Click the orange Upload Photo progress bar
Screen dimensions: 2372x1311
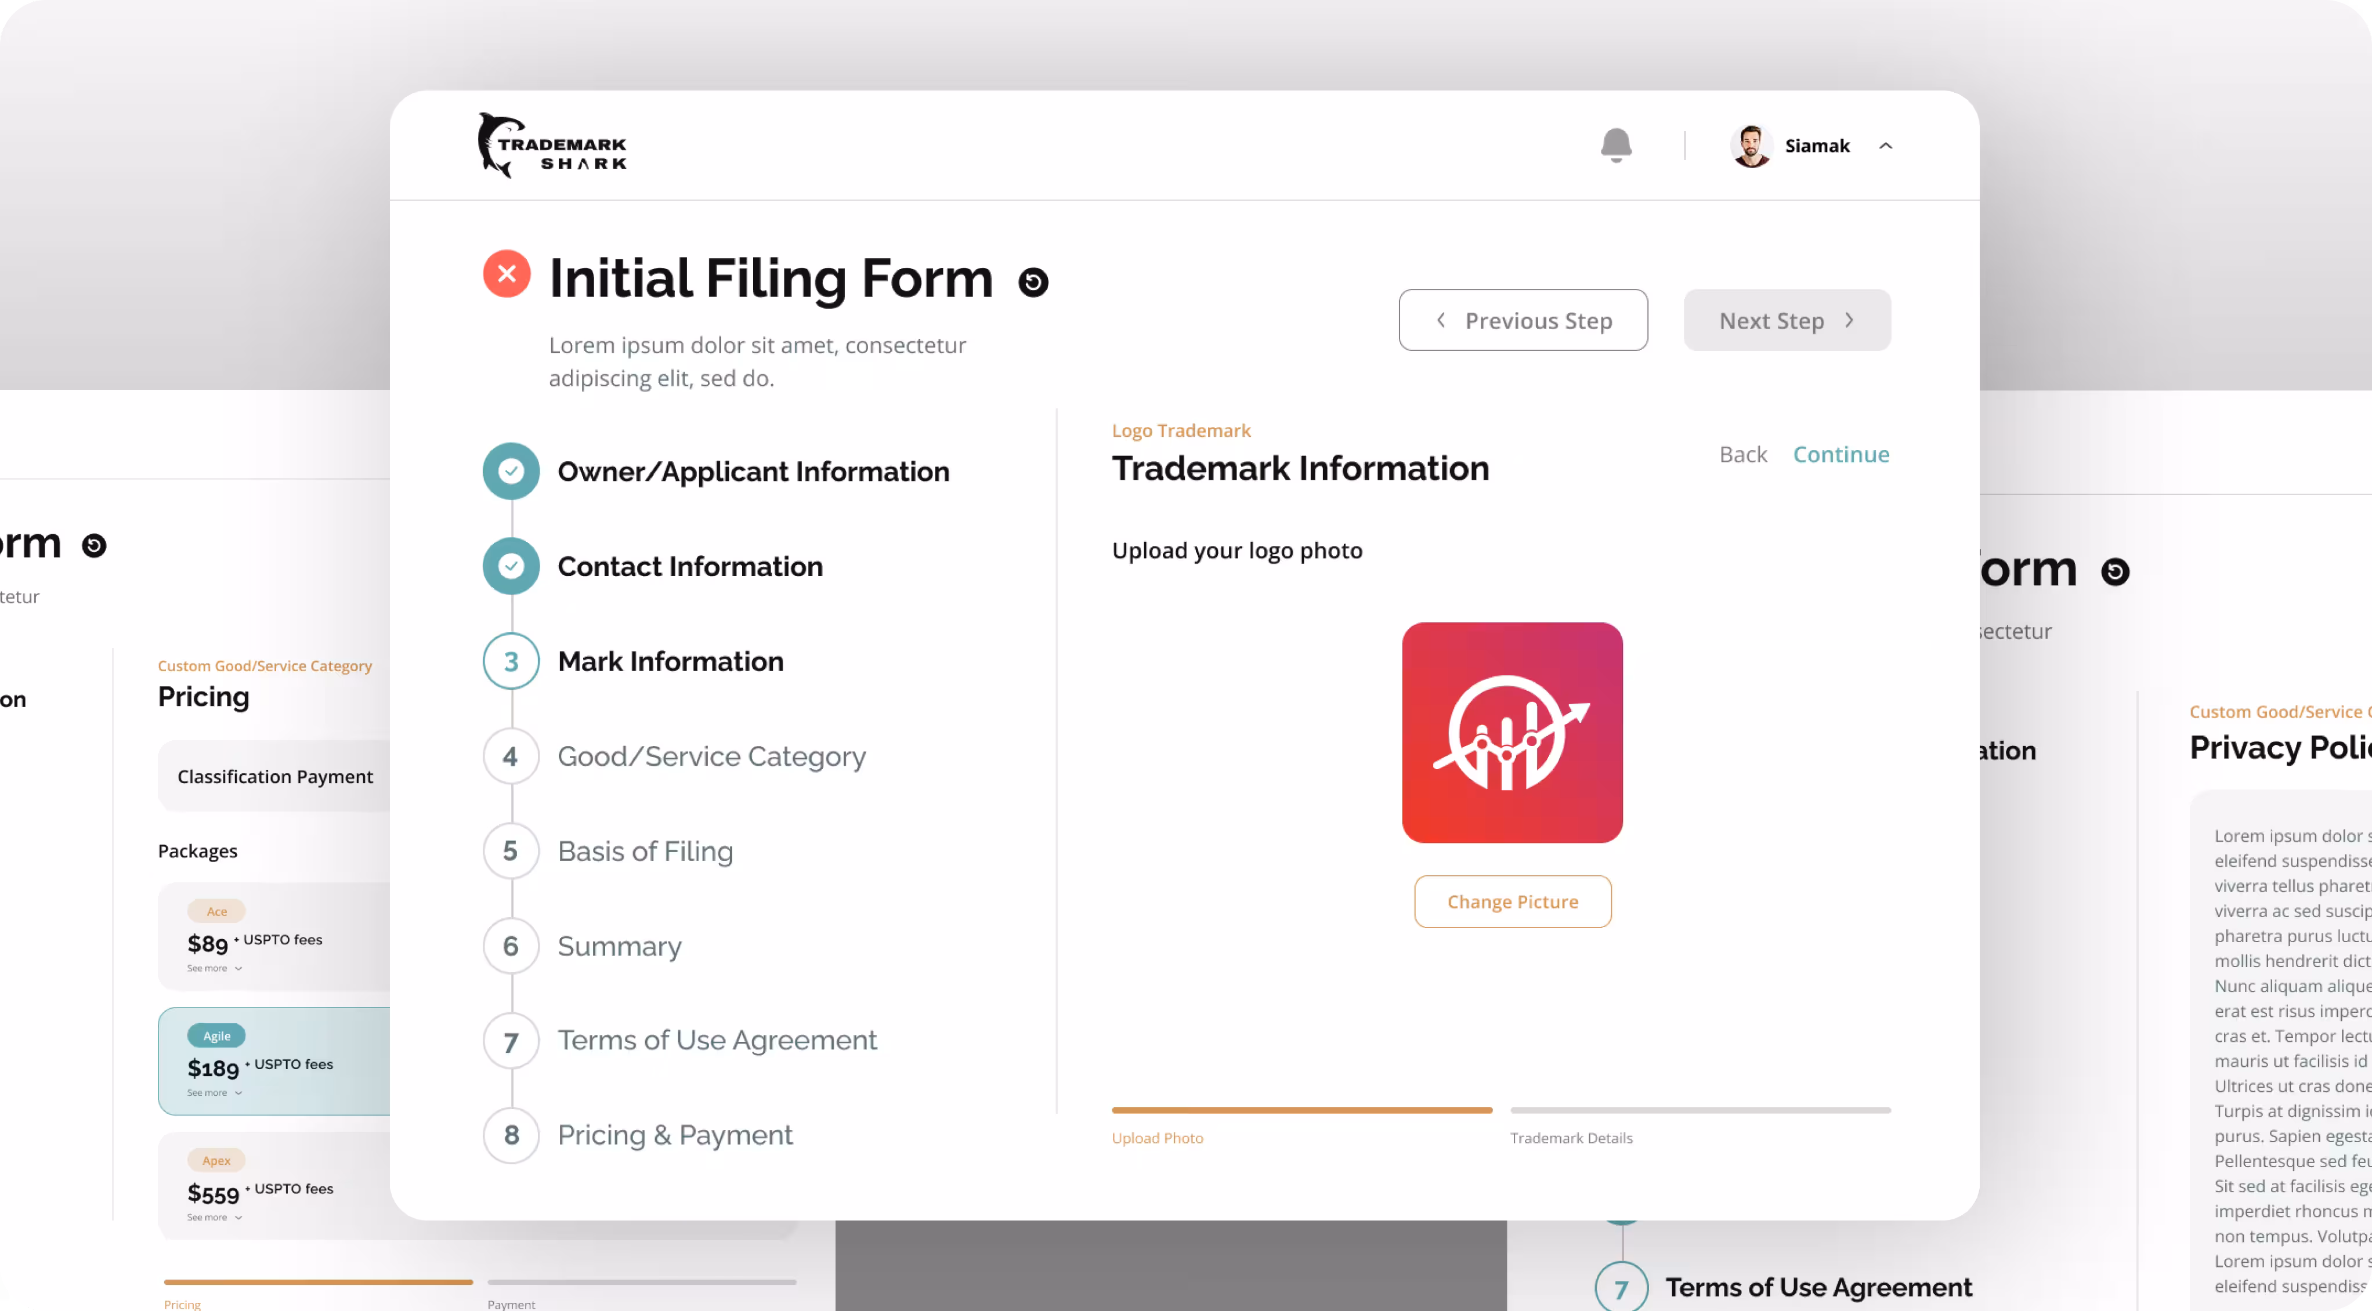click(1301, 1110)
